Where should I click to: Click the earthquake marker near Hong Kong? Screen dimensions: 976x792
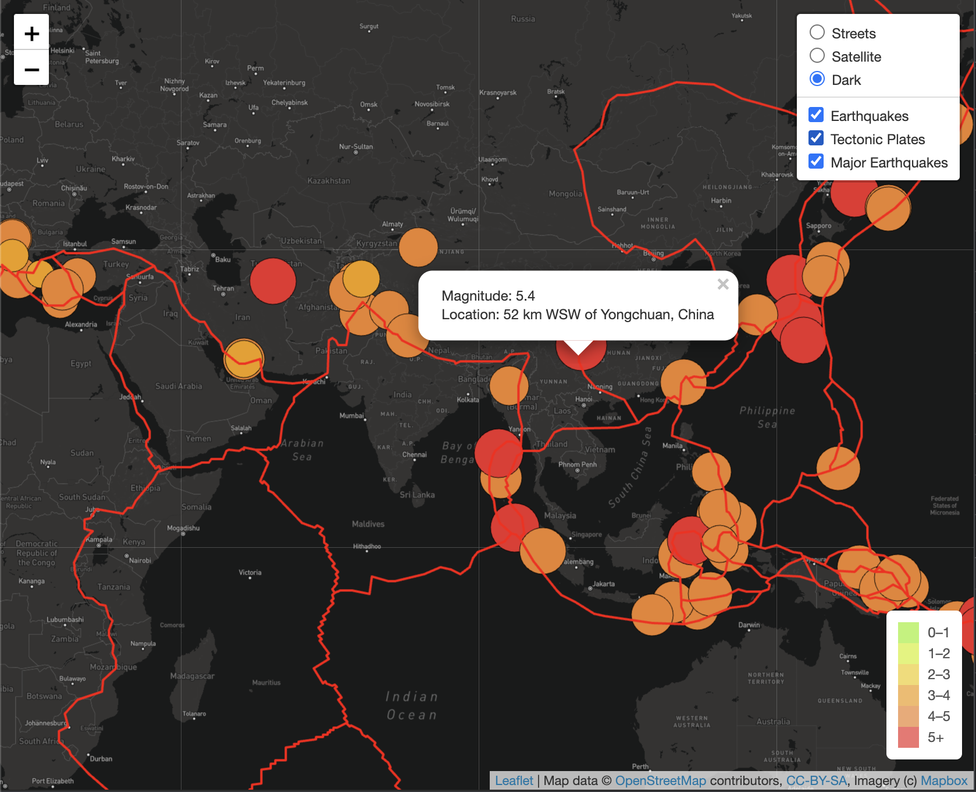pyautogui.click(x=683, y=382)
